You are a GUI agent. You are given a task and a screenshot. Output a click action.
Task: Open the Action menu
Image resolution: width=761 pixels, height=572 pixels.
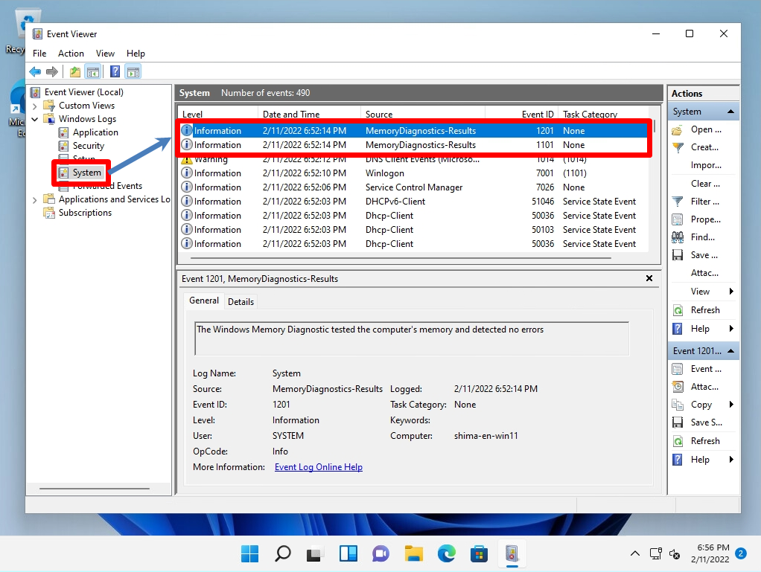pyautogui.click(x=71, y=54)
